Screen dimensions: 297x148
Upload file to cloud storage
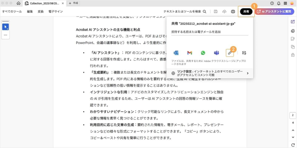tap(224, 11)
